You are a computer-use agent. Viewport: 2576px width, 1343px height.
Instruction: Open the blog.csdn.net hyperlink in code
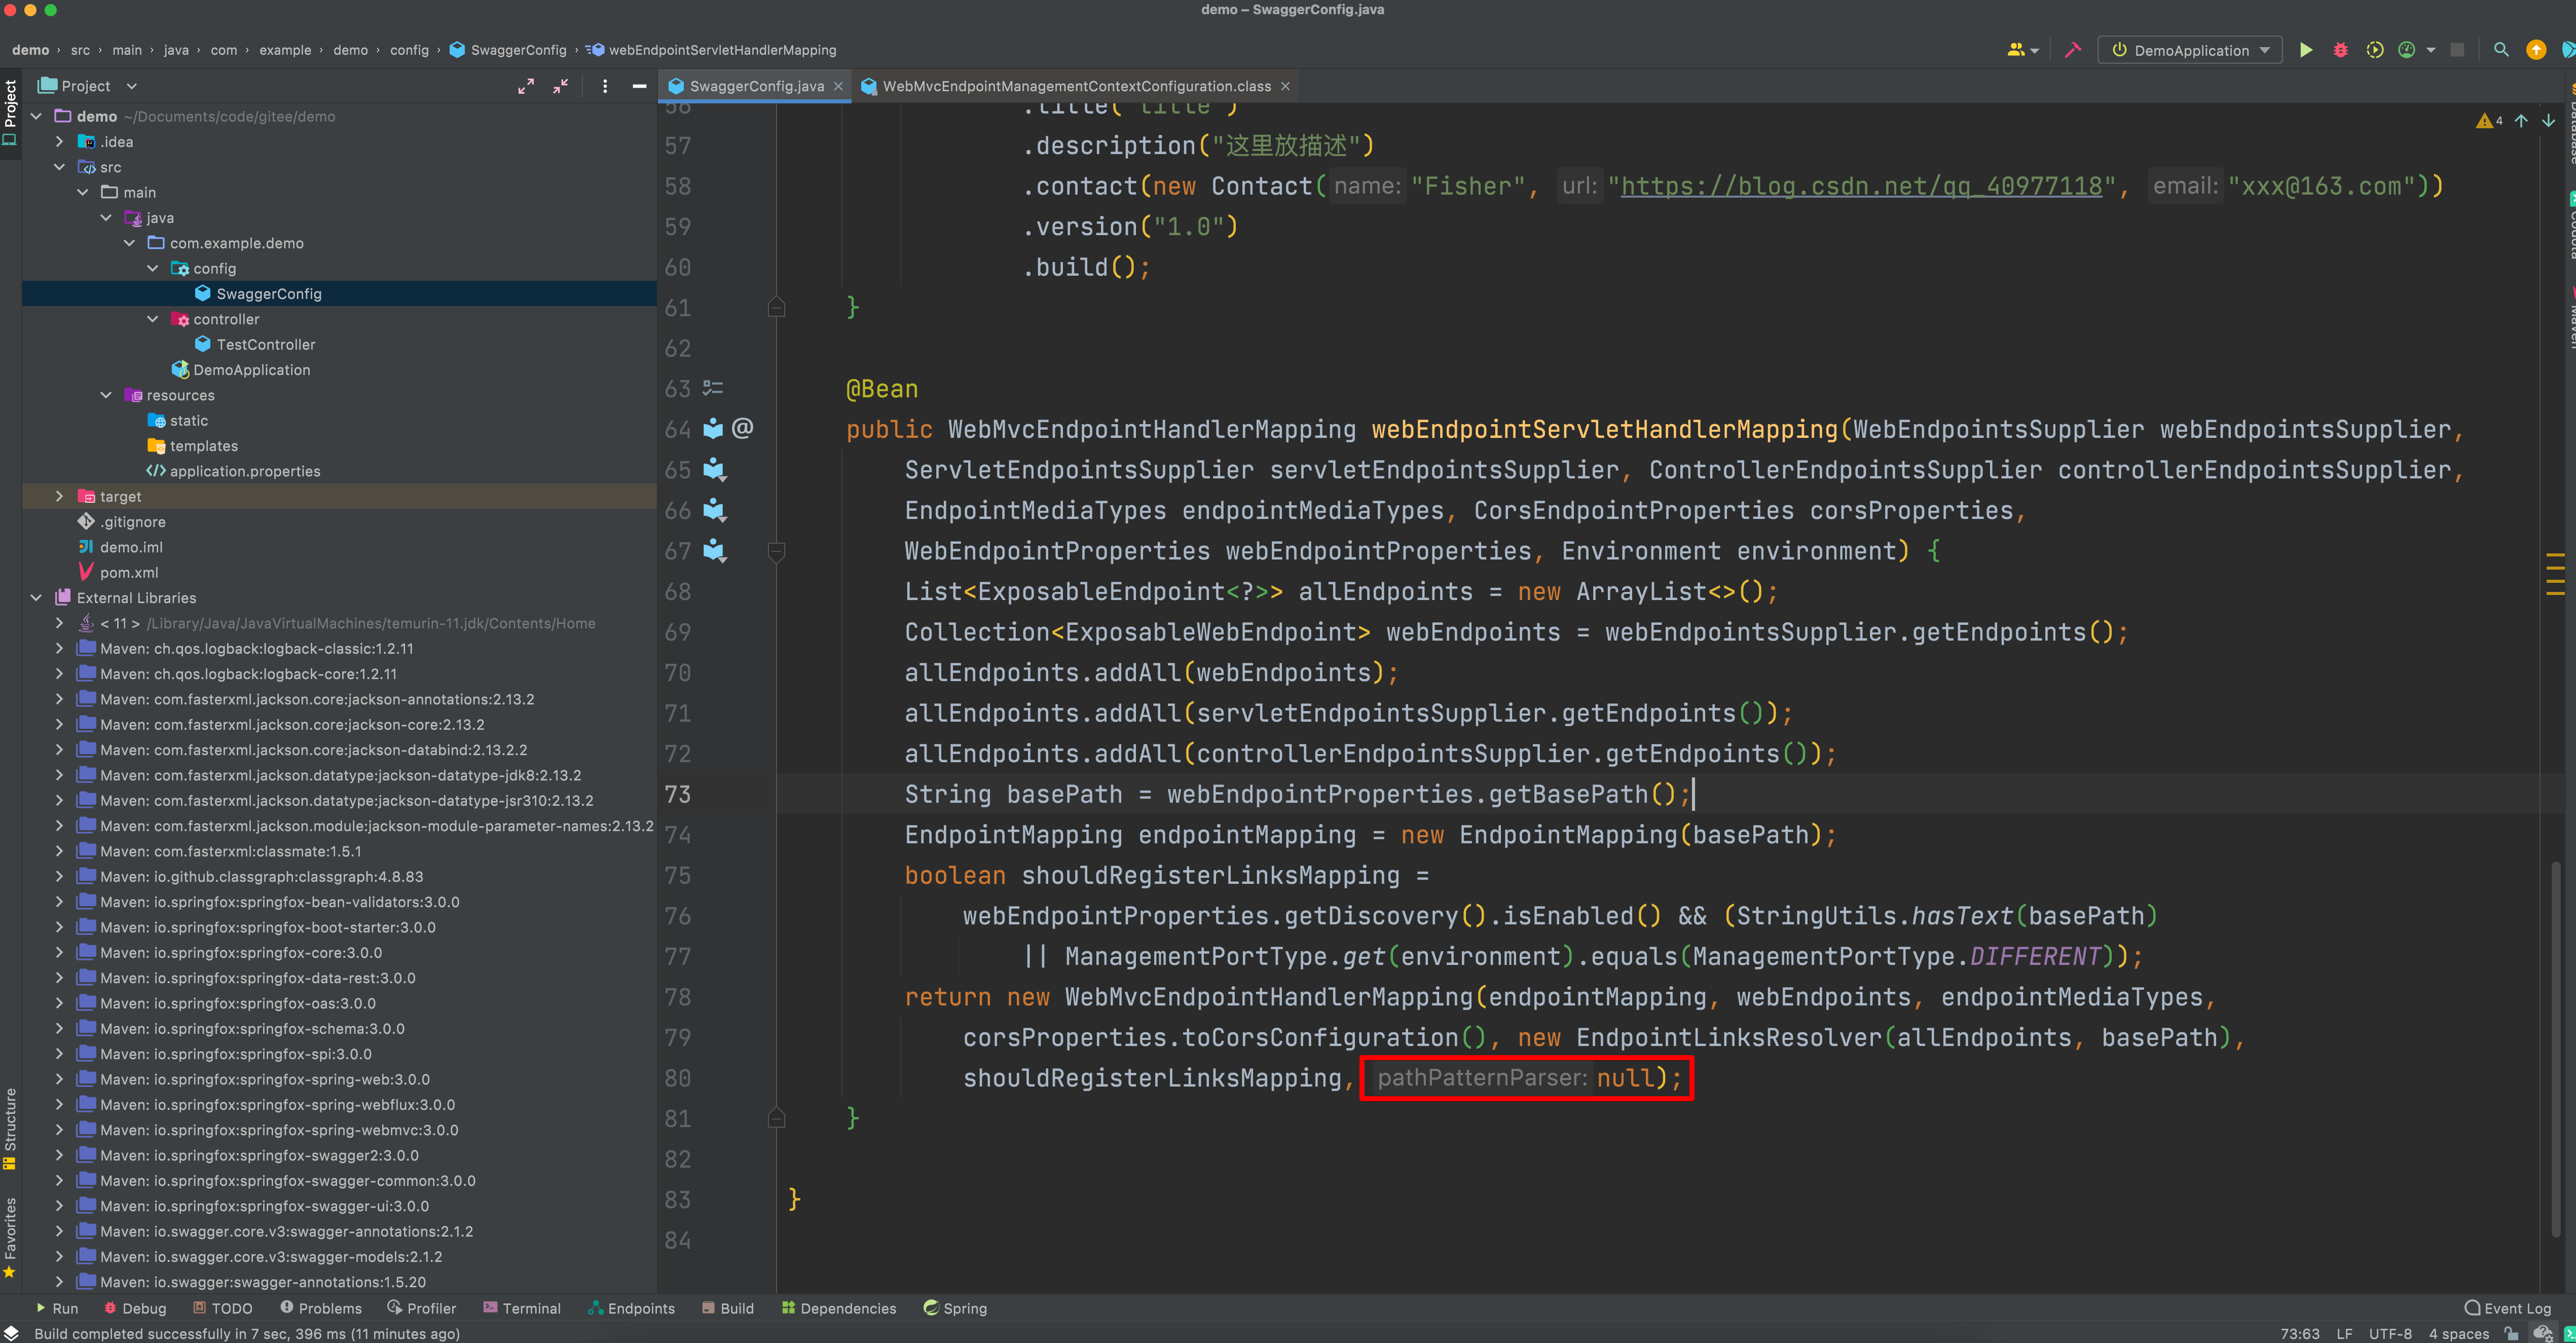pos(1860,186)
